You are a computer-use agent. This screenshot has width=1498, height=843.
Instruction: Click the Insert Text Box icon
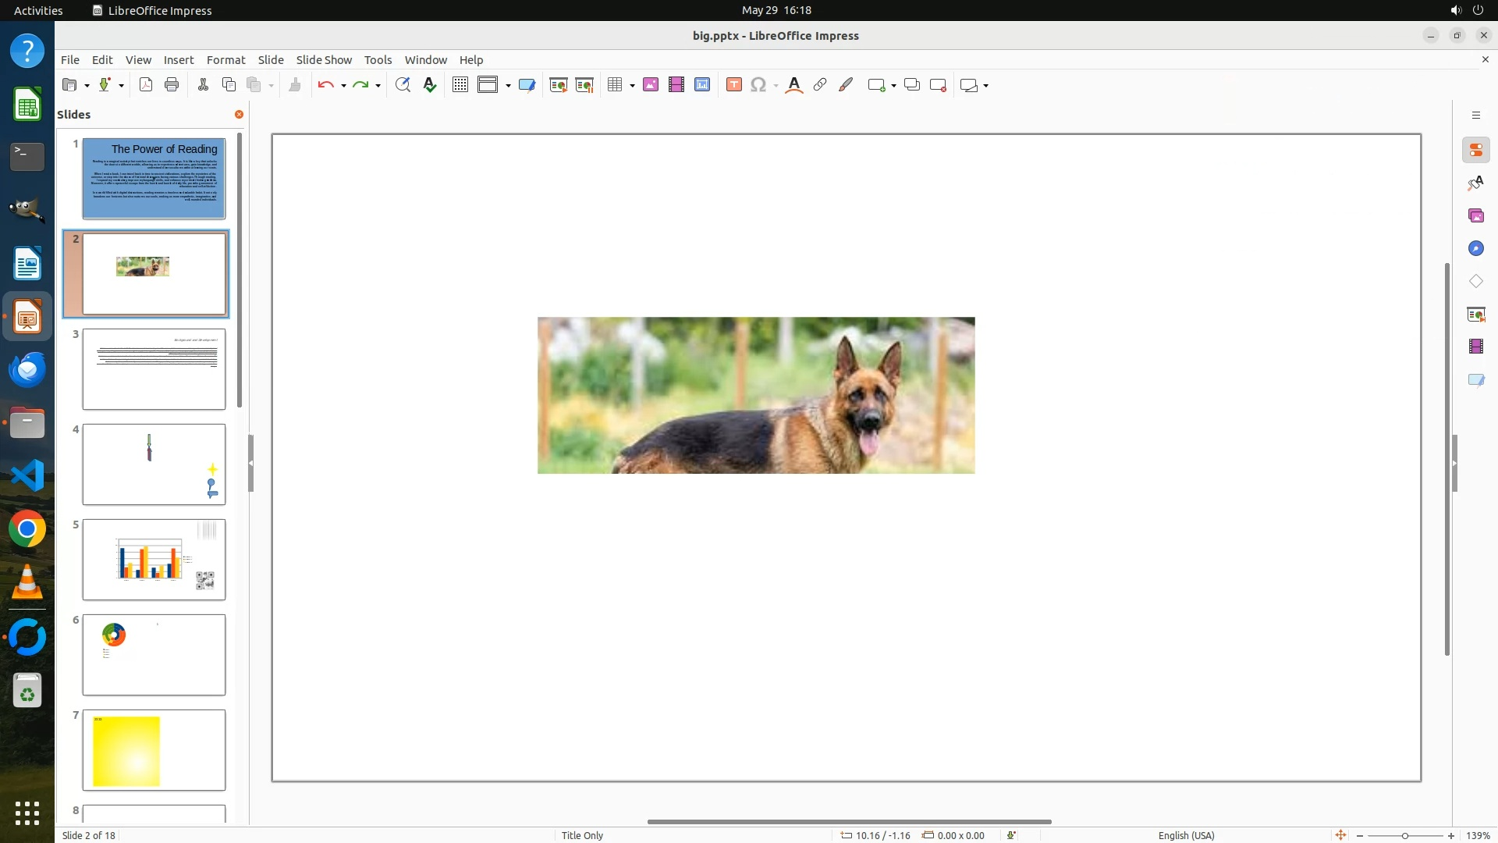tap(733, 85)
